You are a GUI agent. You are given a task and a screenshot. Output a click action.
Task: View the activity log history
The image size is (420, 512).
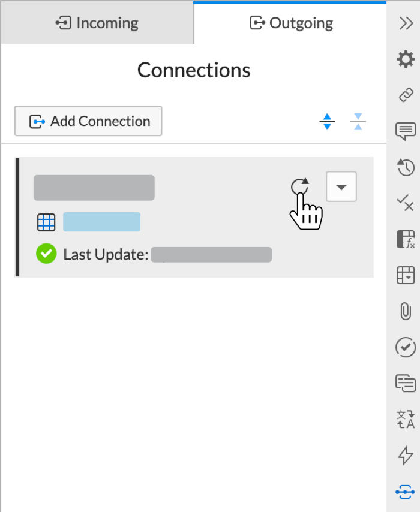(x=406, y=168)
